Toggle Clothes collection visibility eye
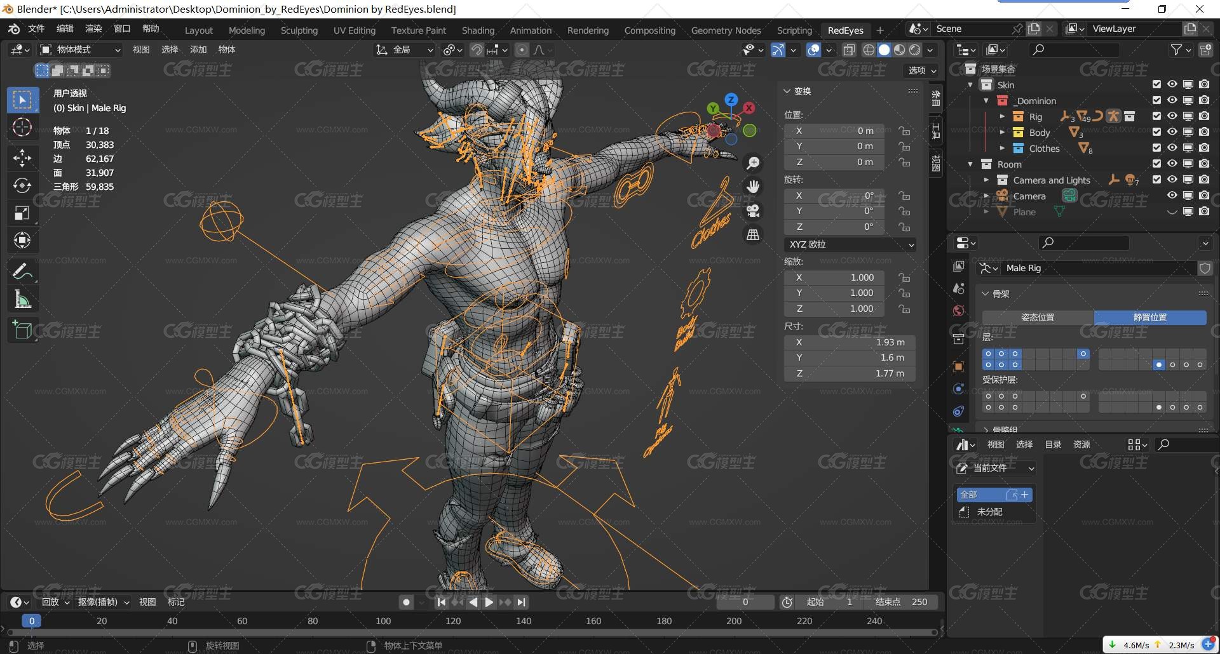The height and width of the screenshot is (654, 1220). click(1172, 148)
